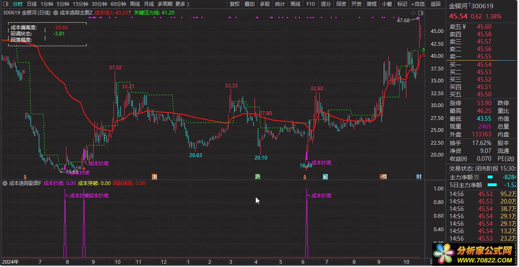
Task: Select the 30分钟 period
Action: pos(99,4)
